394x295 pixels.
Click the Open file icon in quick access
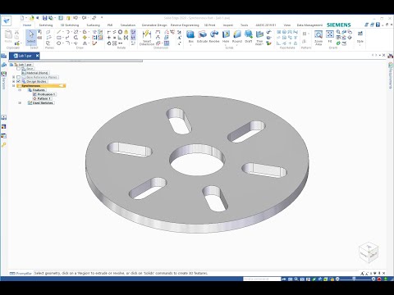tap(31, 18)
